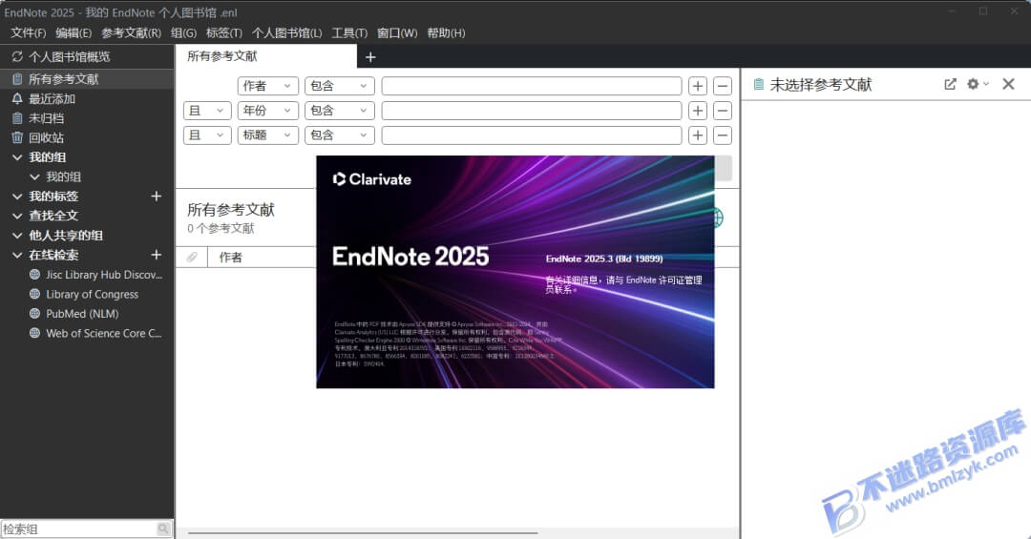Click globe icon beside Jisc Library Hub
This screenshot has height=539, width=1031.
(x=35, y=274)
